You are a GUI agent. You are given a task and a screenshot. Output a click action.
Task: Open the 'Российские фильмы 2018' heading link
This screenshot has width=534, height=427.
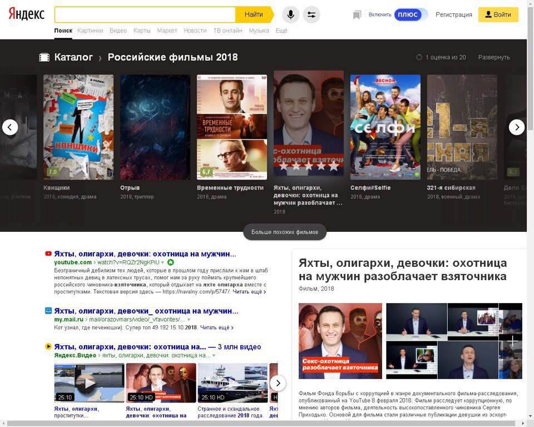coord(172,57)
